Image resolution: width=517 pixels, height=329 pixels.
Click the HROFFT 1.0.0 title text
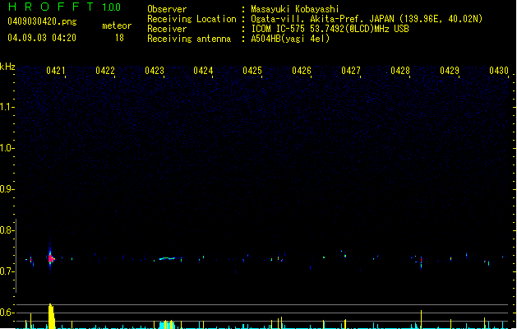(65, 7)
